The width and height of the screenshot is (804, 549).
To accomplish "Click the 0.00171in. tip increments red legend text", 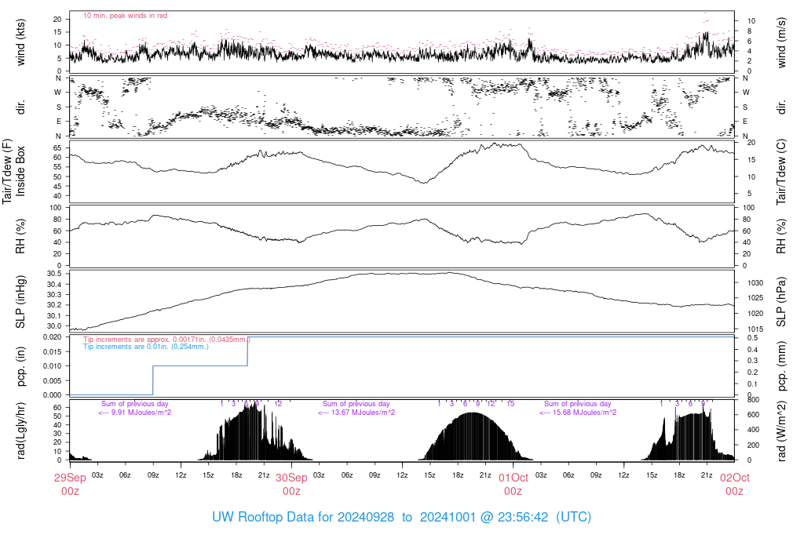I will pyautogui.click(x=166, y=339).
